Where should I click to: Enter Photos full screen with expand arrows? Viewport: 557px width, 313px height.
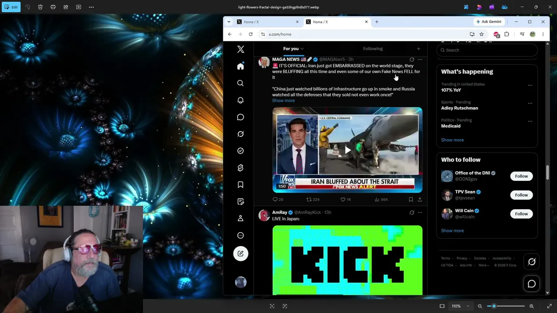click(549, 306)
